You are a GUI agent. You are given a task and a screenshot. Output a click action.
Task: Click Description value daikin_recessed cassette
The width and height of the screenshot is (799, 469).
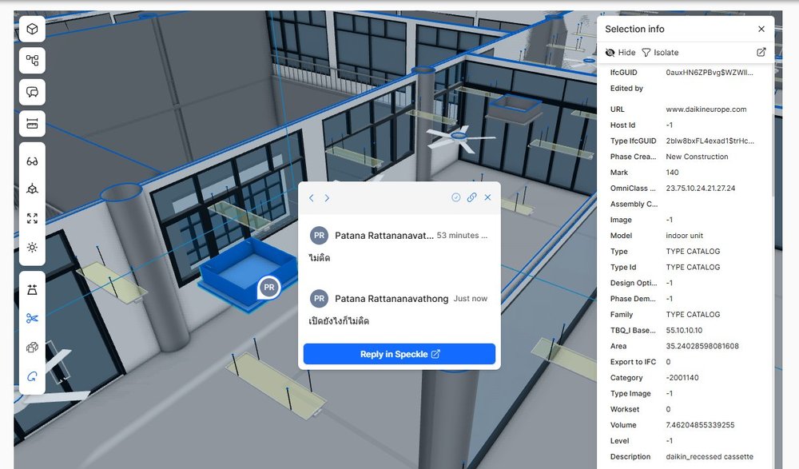click(x=710, y=457)
